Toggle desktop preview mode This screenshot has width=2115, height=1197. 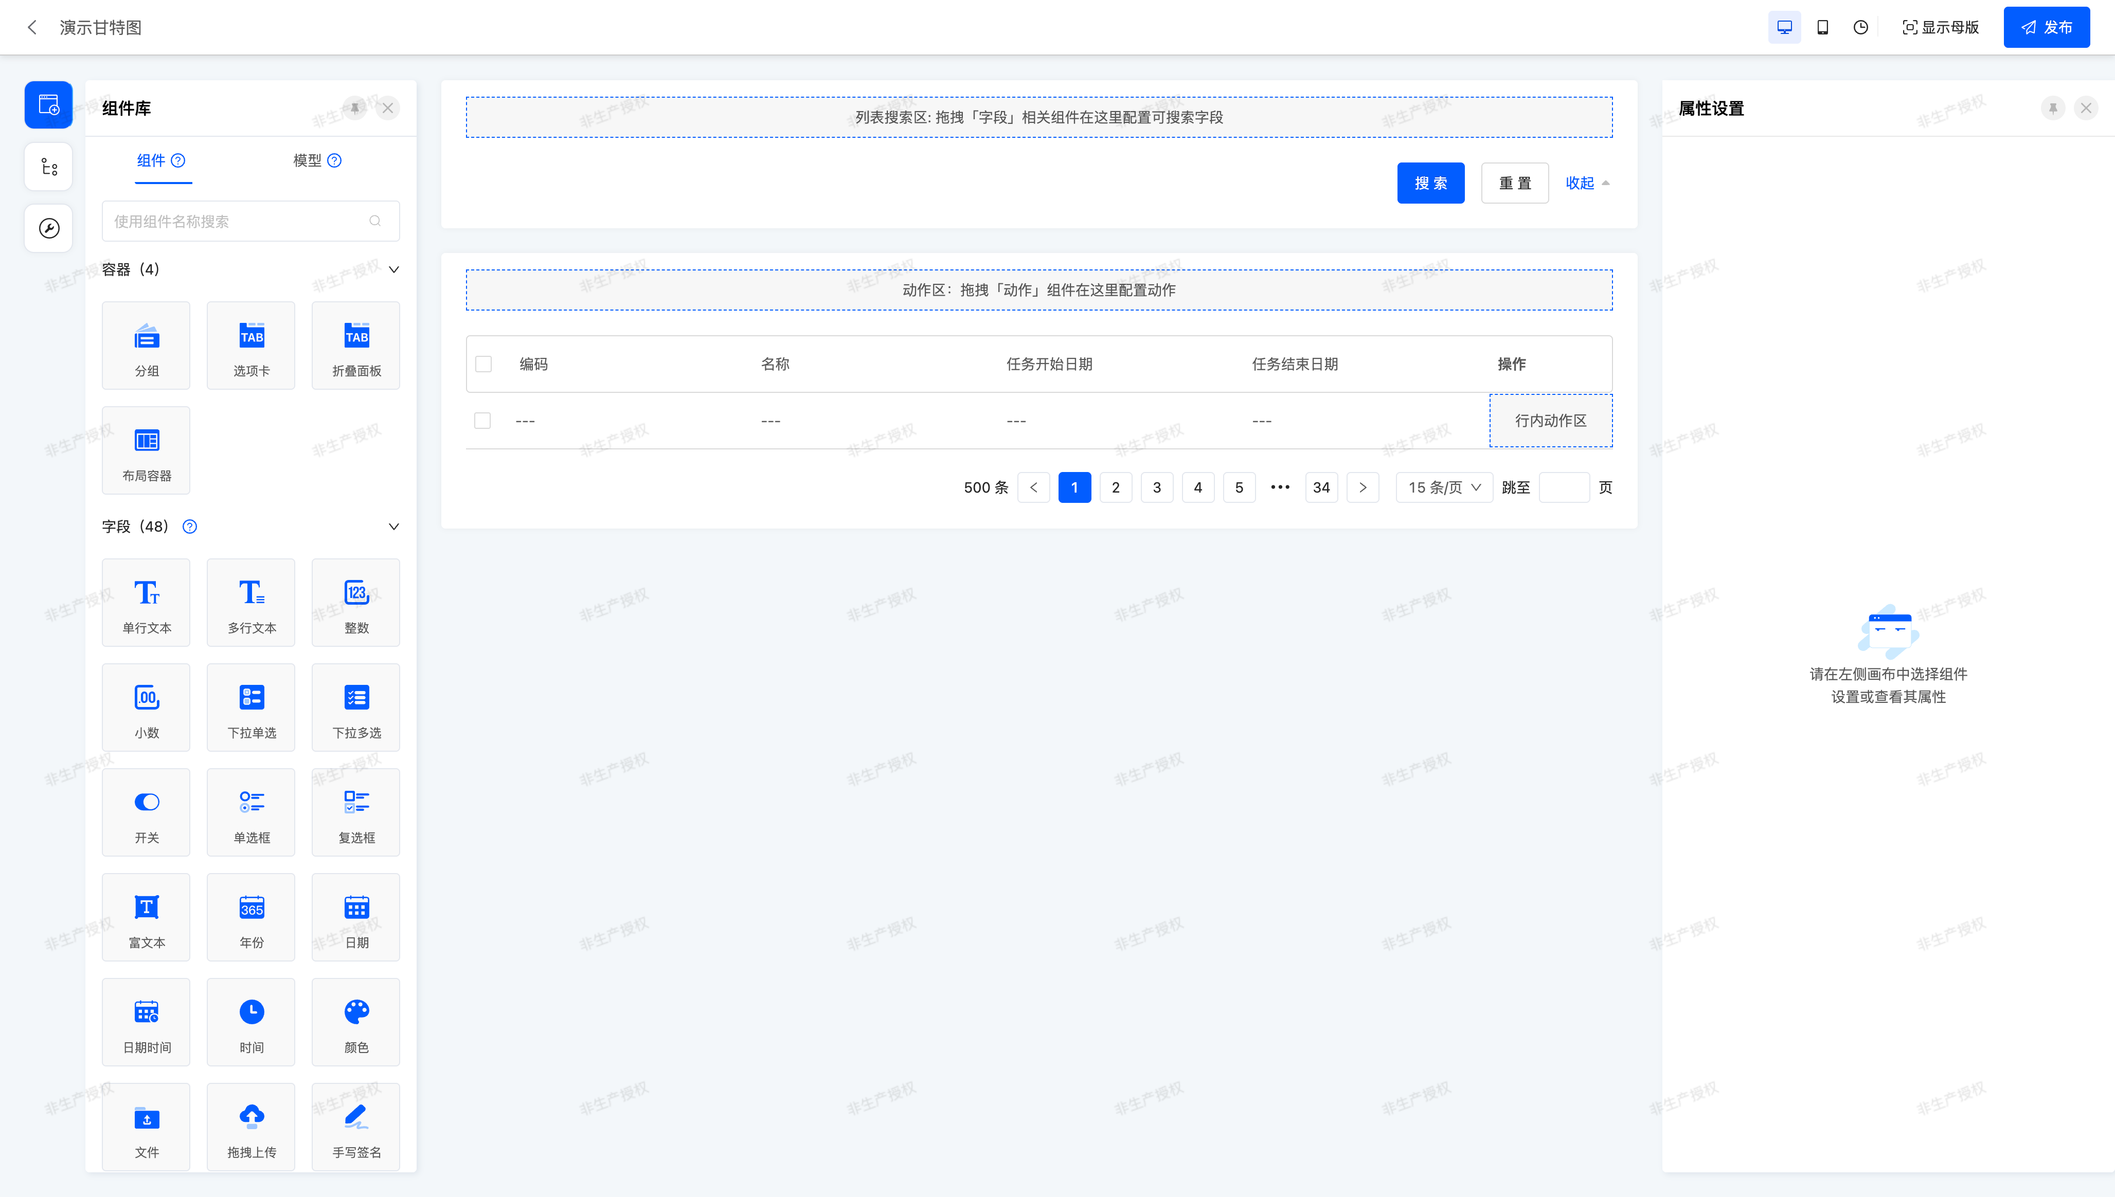[x=1784, y=27]
